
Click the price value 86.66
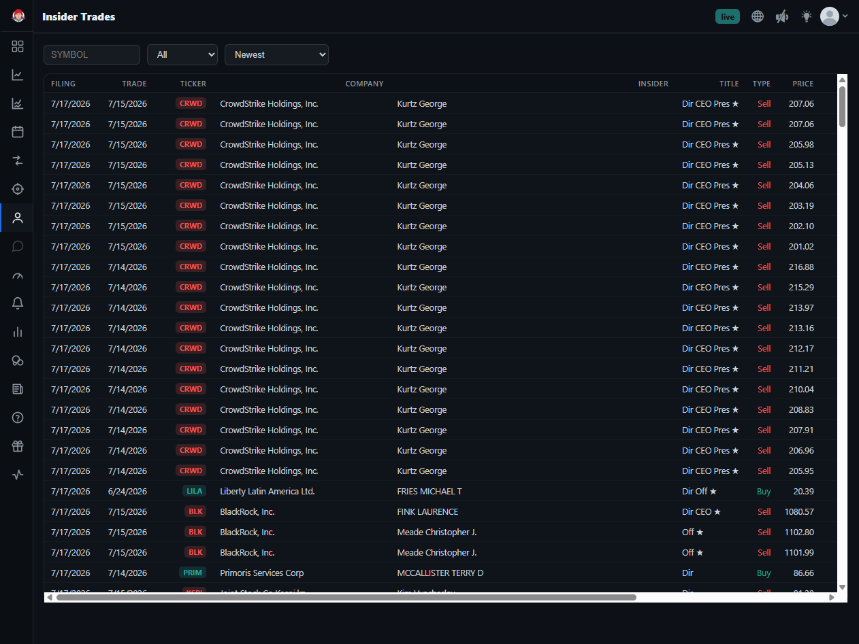click(803, 573)
